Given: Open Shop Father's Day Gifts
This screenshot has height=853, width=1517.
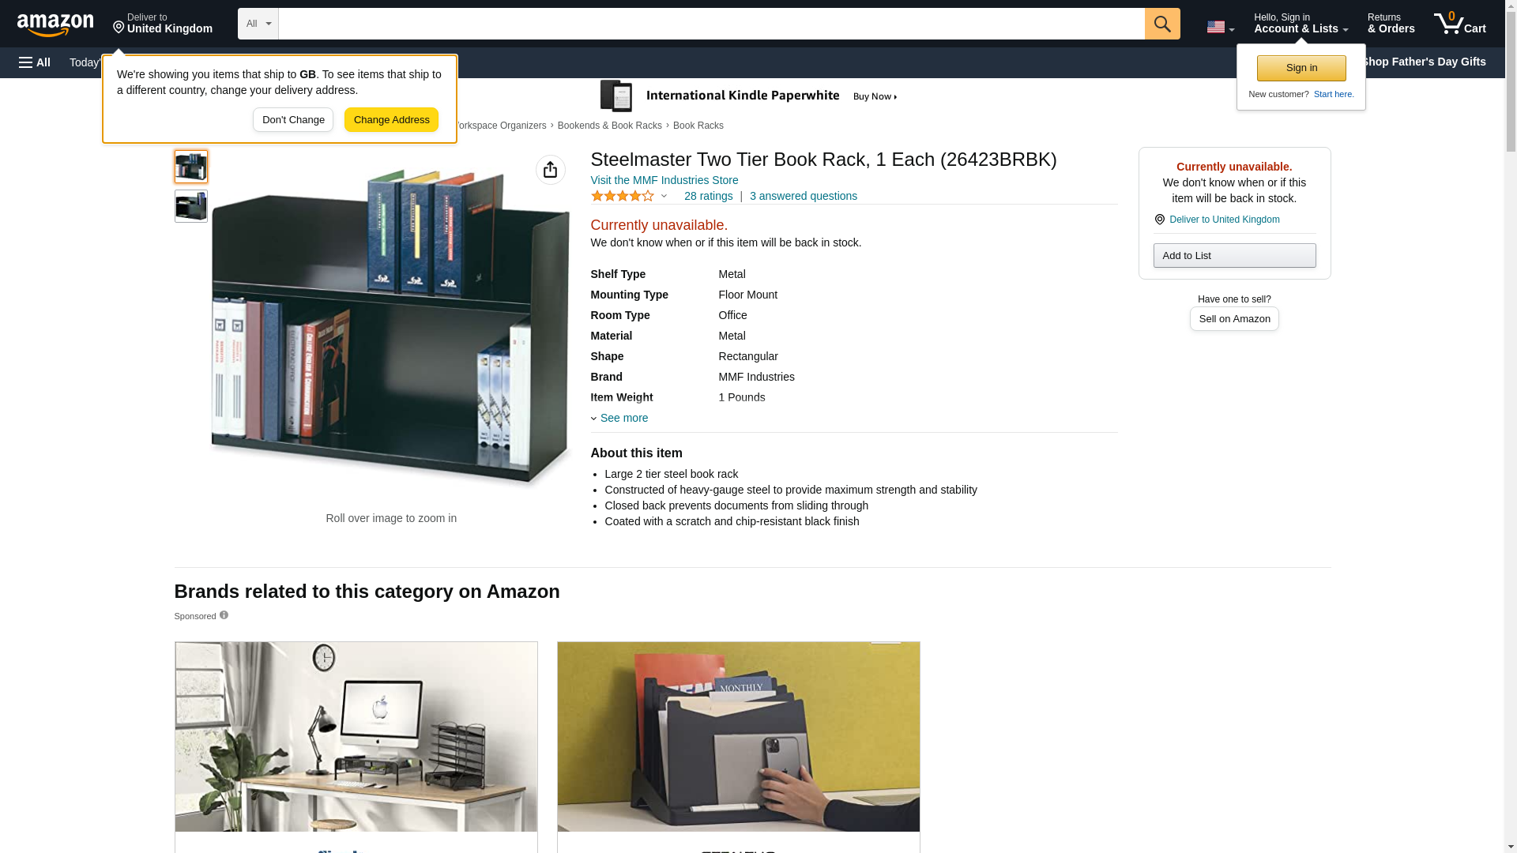Looking at the screenshot, I should tap(1423, 62).
